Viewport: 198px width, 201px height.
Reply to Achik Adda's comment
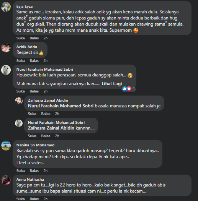34,60
